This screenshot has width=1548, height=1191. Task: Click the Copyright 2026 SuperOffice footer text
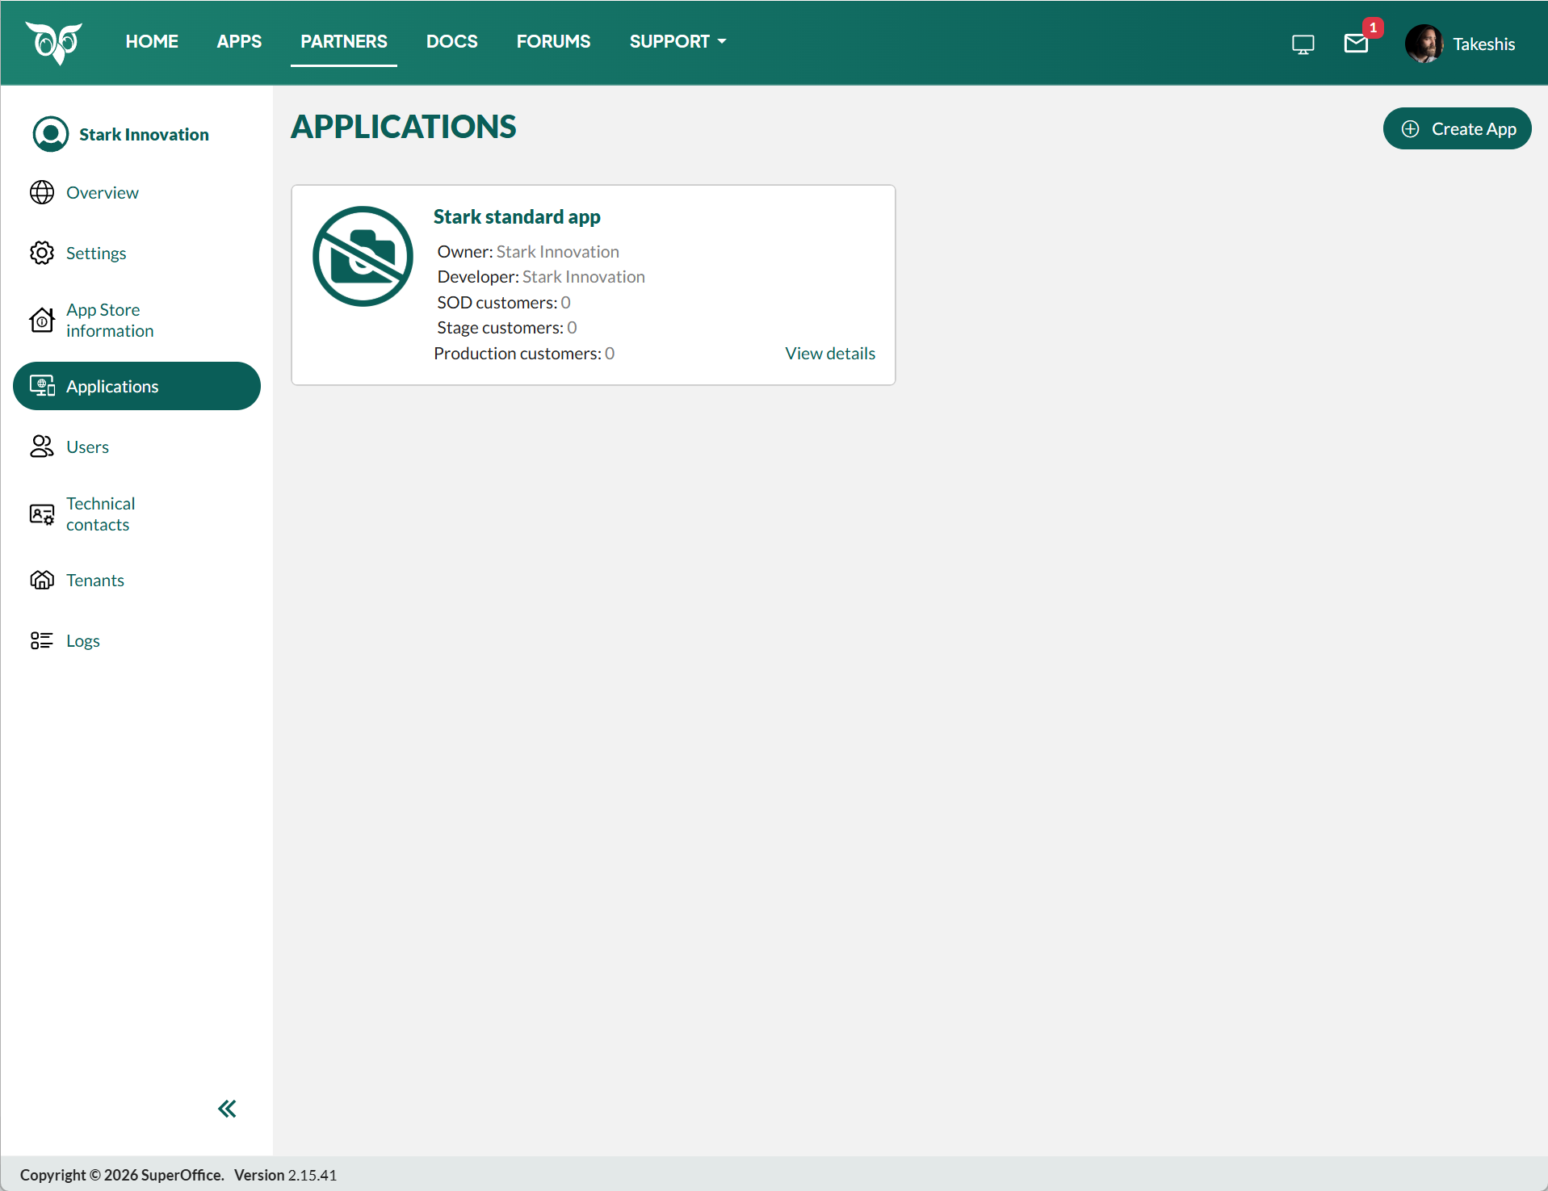[122, 1175]
